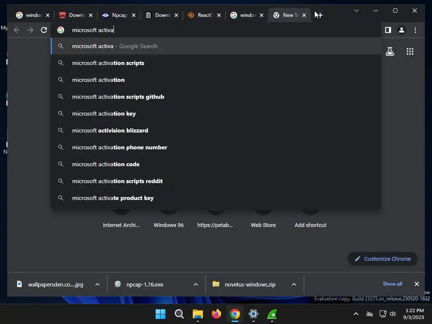Launch Firefox from the taskbar
Viewport: 432px width, 324px height.
216,314
